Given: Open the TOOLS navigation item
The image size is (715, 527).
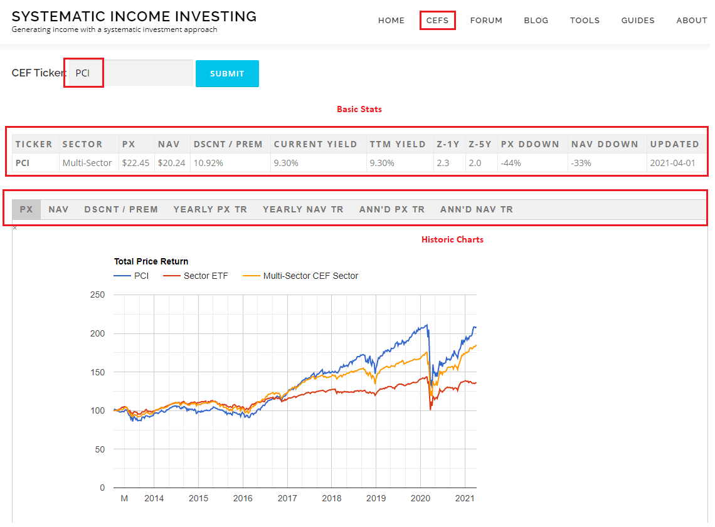Looking at the screenshot, I should pos(585,21).
